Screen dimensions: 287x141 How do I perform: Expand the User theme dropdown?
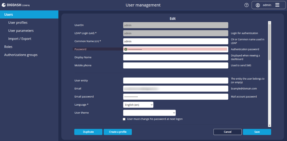point(149,113)
